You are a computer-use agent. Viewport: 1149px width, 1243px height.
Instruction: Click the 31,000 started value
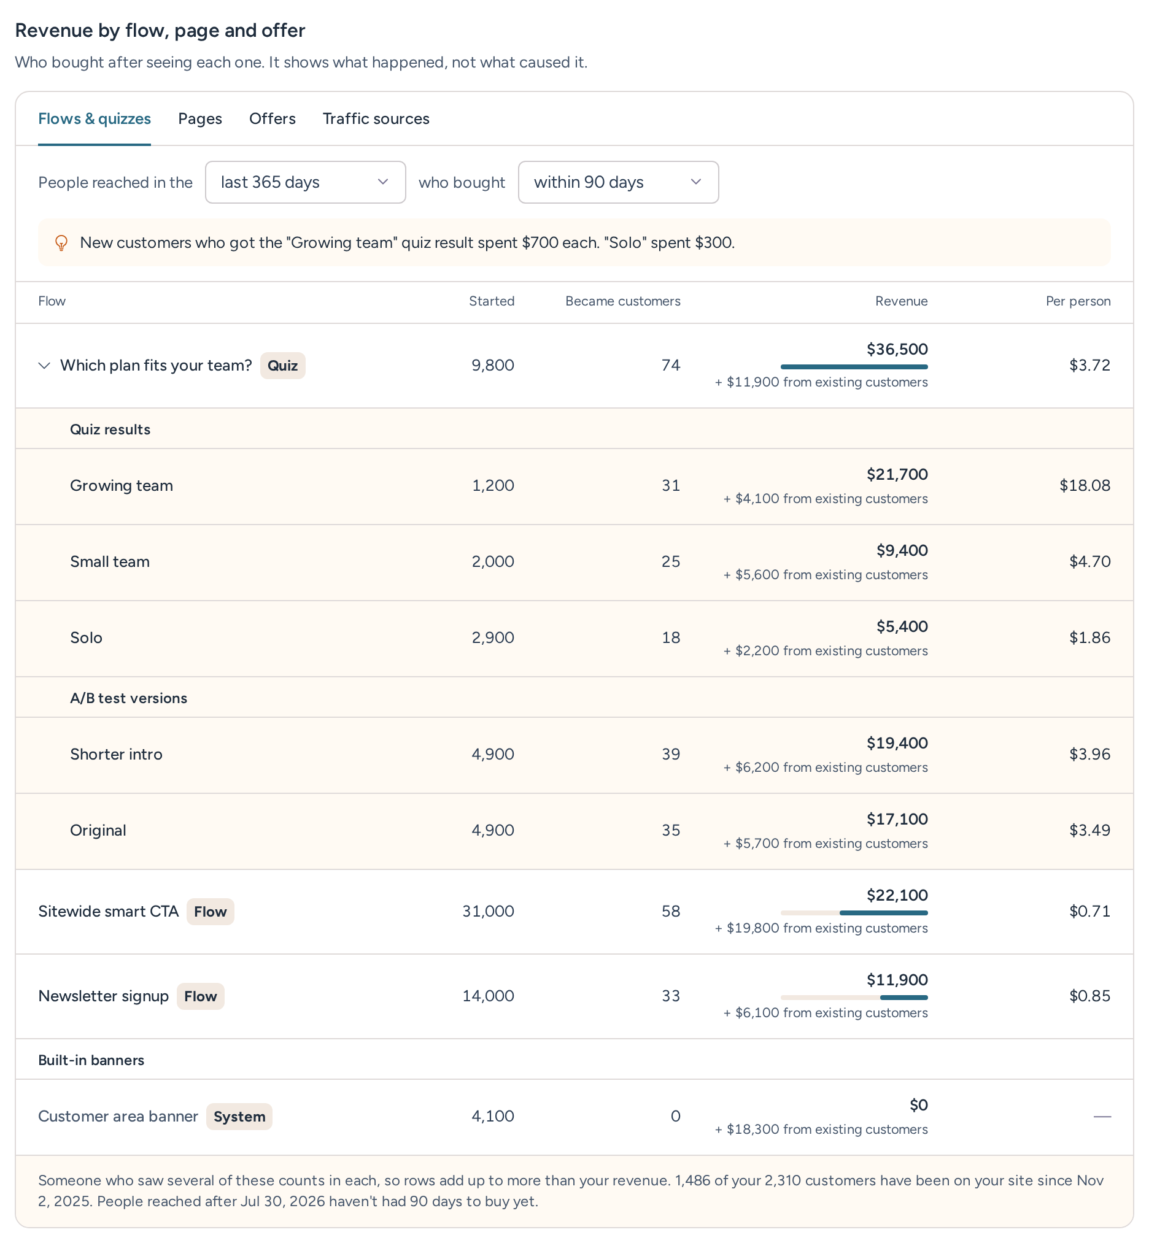488,912
